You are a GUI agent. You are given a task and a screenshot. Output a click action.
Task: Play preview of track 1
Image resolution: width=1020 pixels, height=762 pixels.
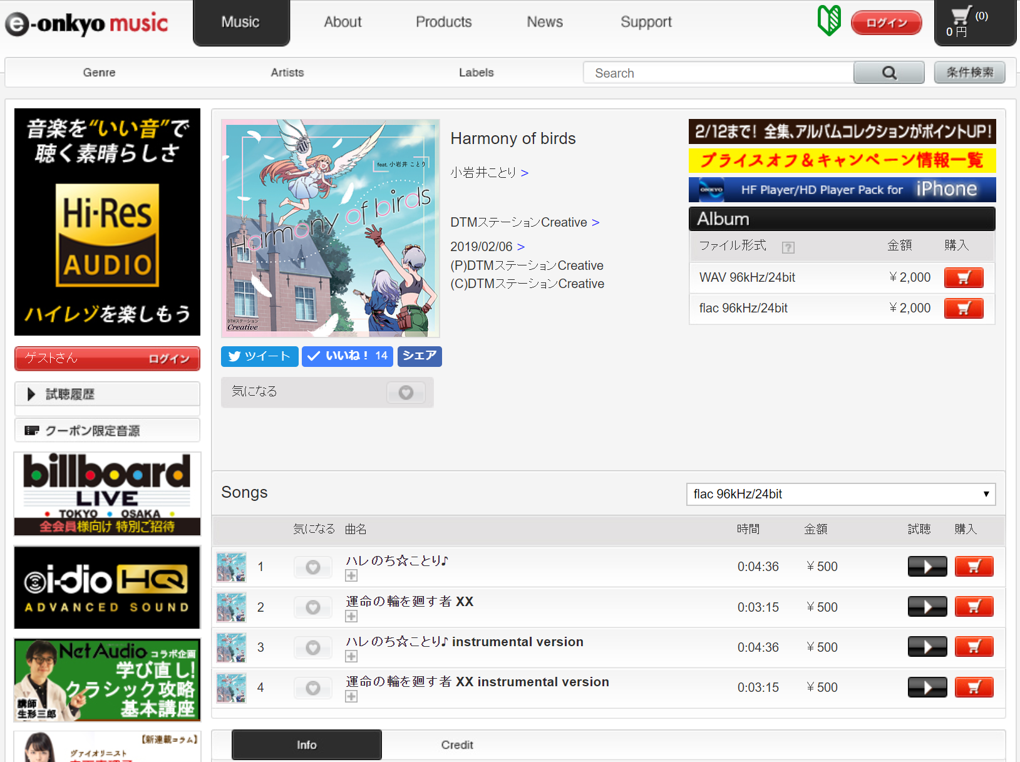pos(927,567)
